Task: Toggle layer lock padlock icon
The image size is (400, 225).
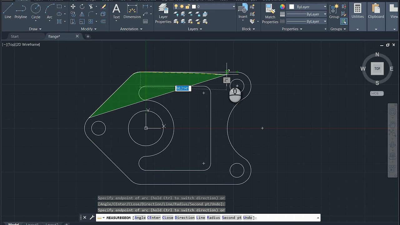Action: point(187,7)
